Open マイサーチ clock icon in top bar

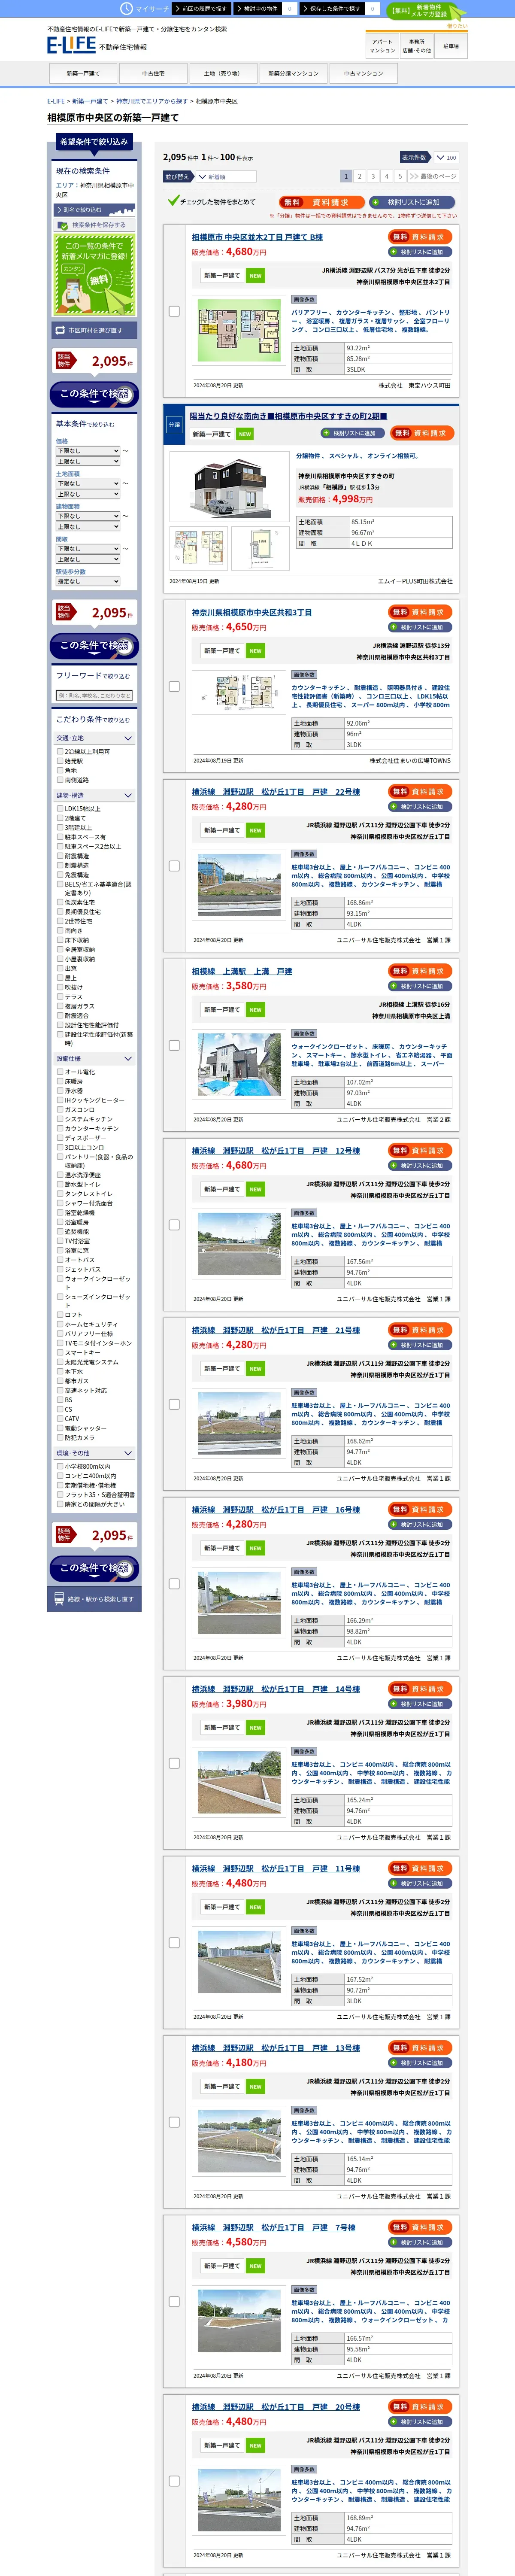coord(126,8)
